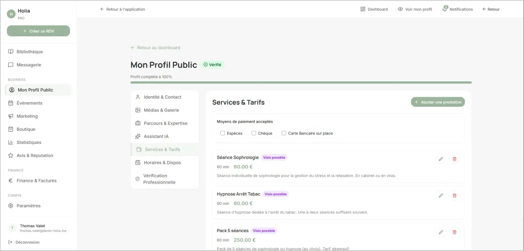The width and height of the screenshot is (524, 251).
Task: Click Retour à l'application link
Action: point(122,9)
